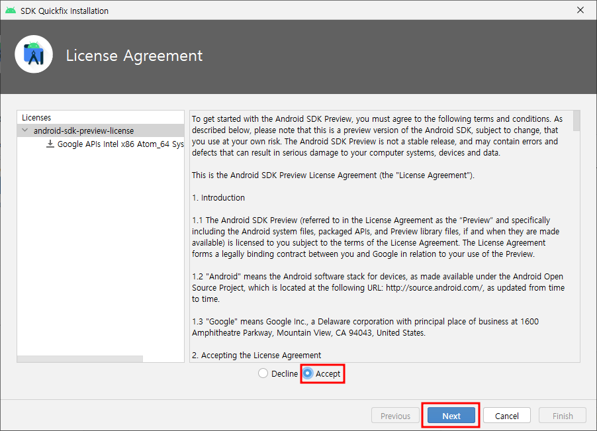Image resolution: width=597 pixels, height=431 pixels.
Task: Click the license text vertical scrollbar thumb
Action: click(576, 120)
